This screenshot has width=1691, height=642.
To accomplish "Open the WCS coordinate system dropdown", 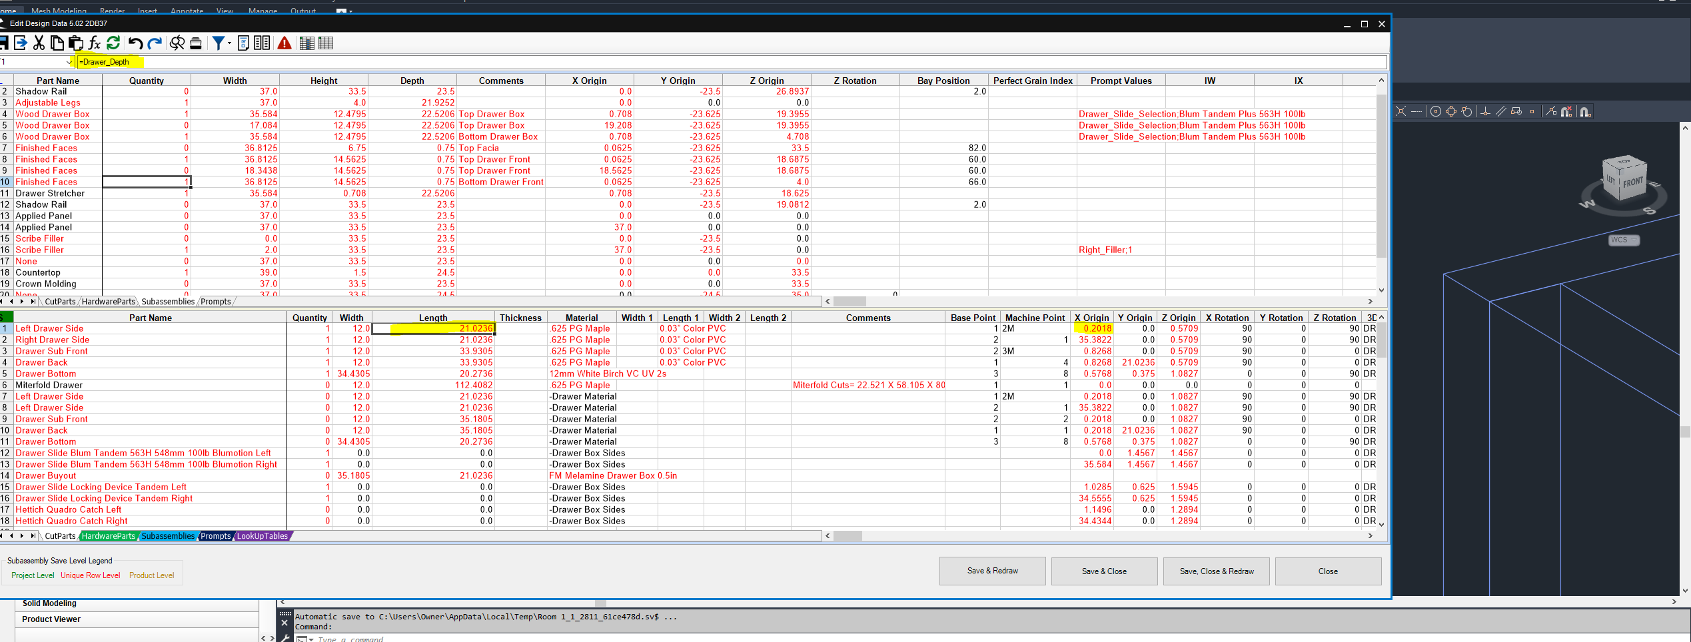I will [x=1624, y=240].
